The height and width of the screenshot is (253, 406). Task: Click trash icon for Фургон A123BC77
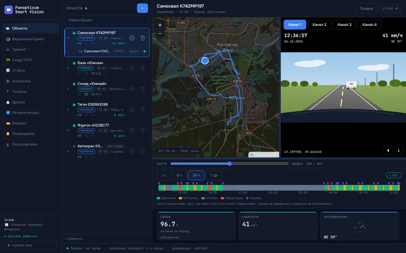143,130
